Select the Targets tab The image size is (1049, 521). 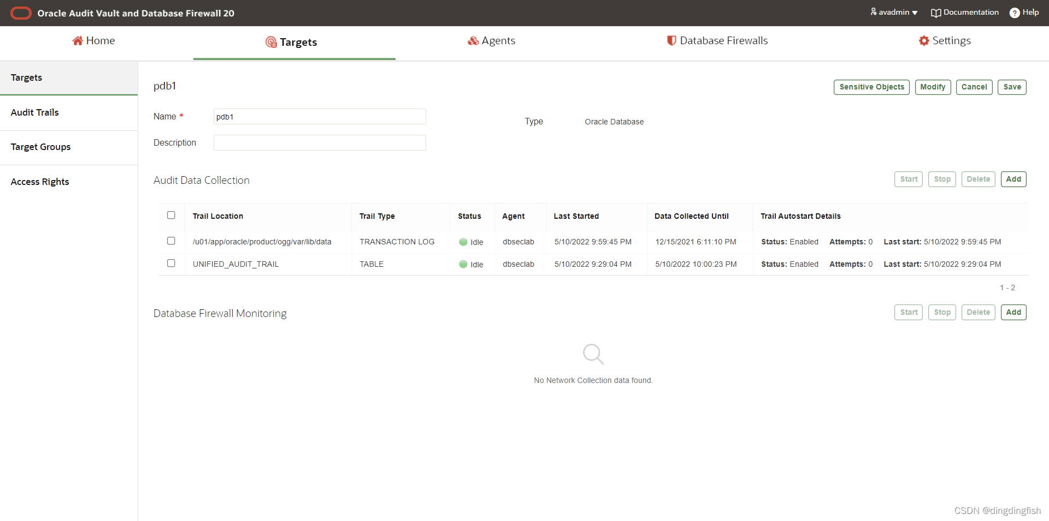click(x=294, y=43)
